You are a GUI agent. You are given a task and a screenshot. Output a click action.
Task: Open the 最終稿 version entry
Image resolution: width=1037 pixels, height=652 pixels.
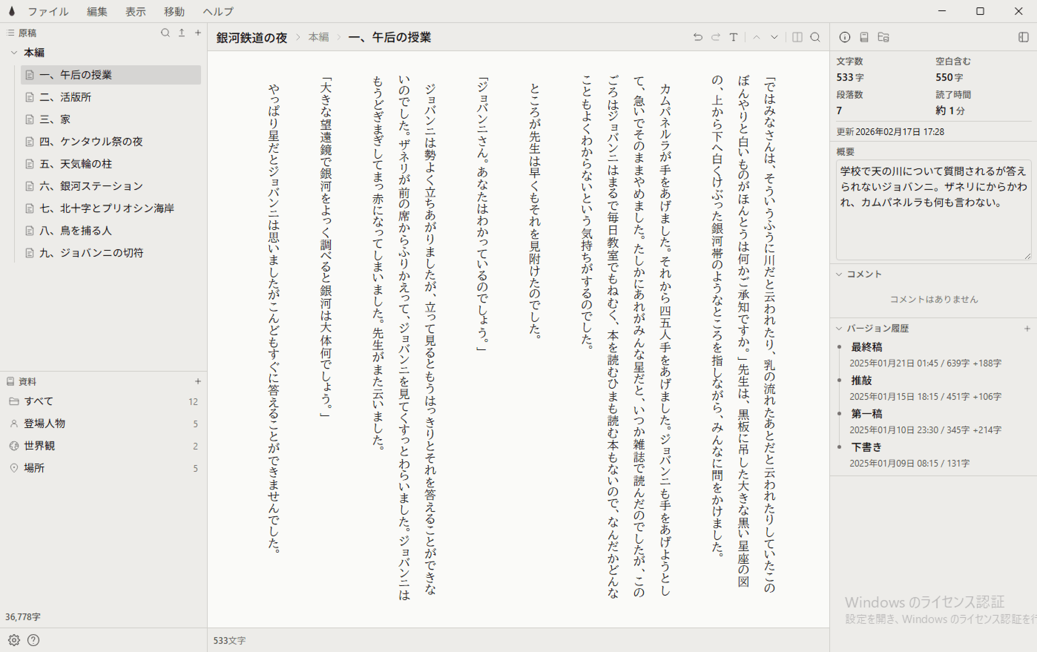coord(866,347)
